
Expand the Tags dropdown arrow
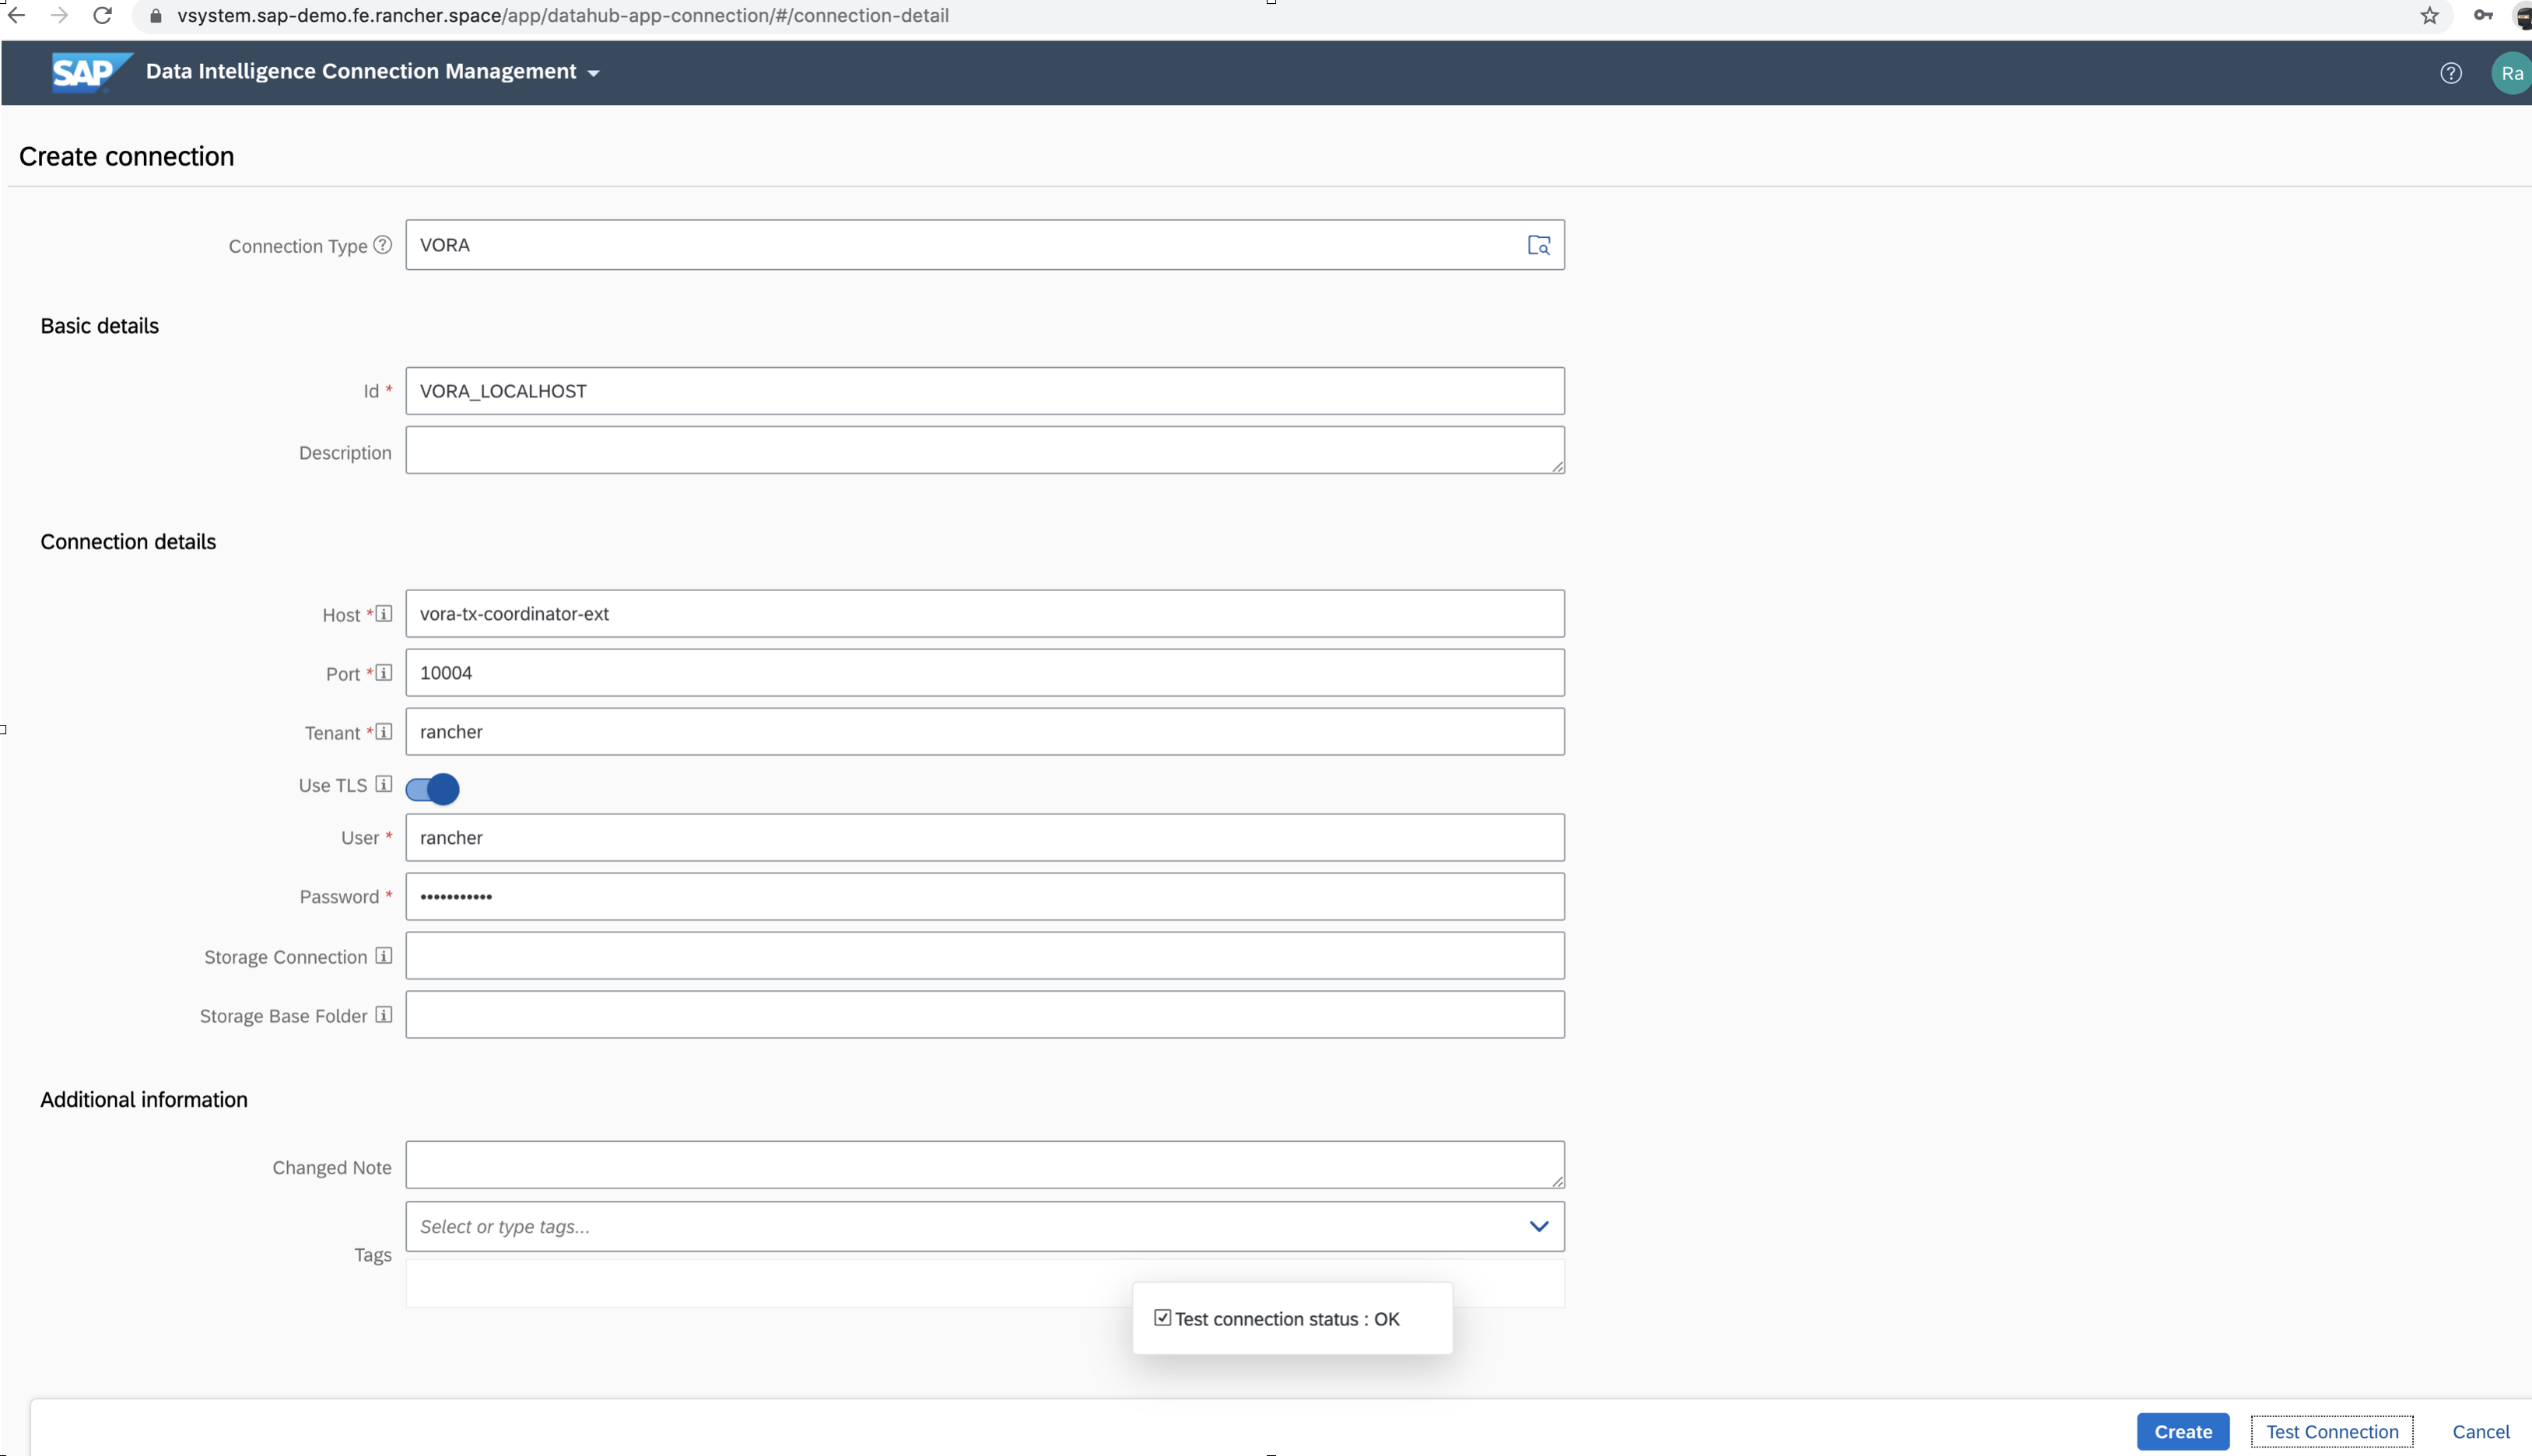point(1538,1226)
